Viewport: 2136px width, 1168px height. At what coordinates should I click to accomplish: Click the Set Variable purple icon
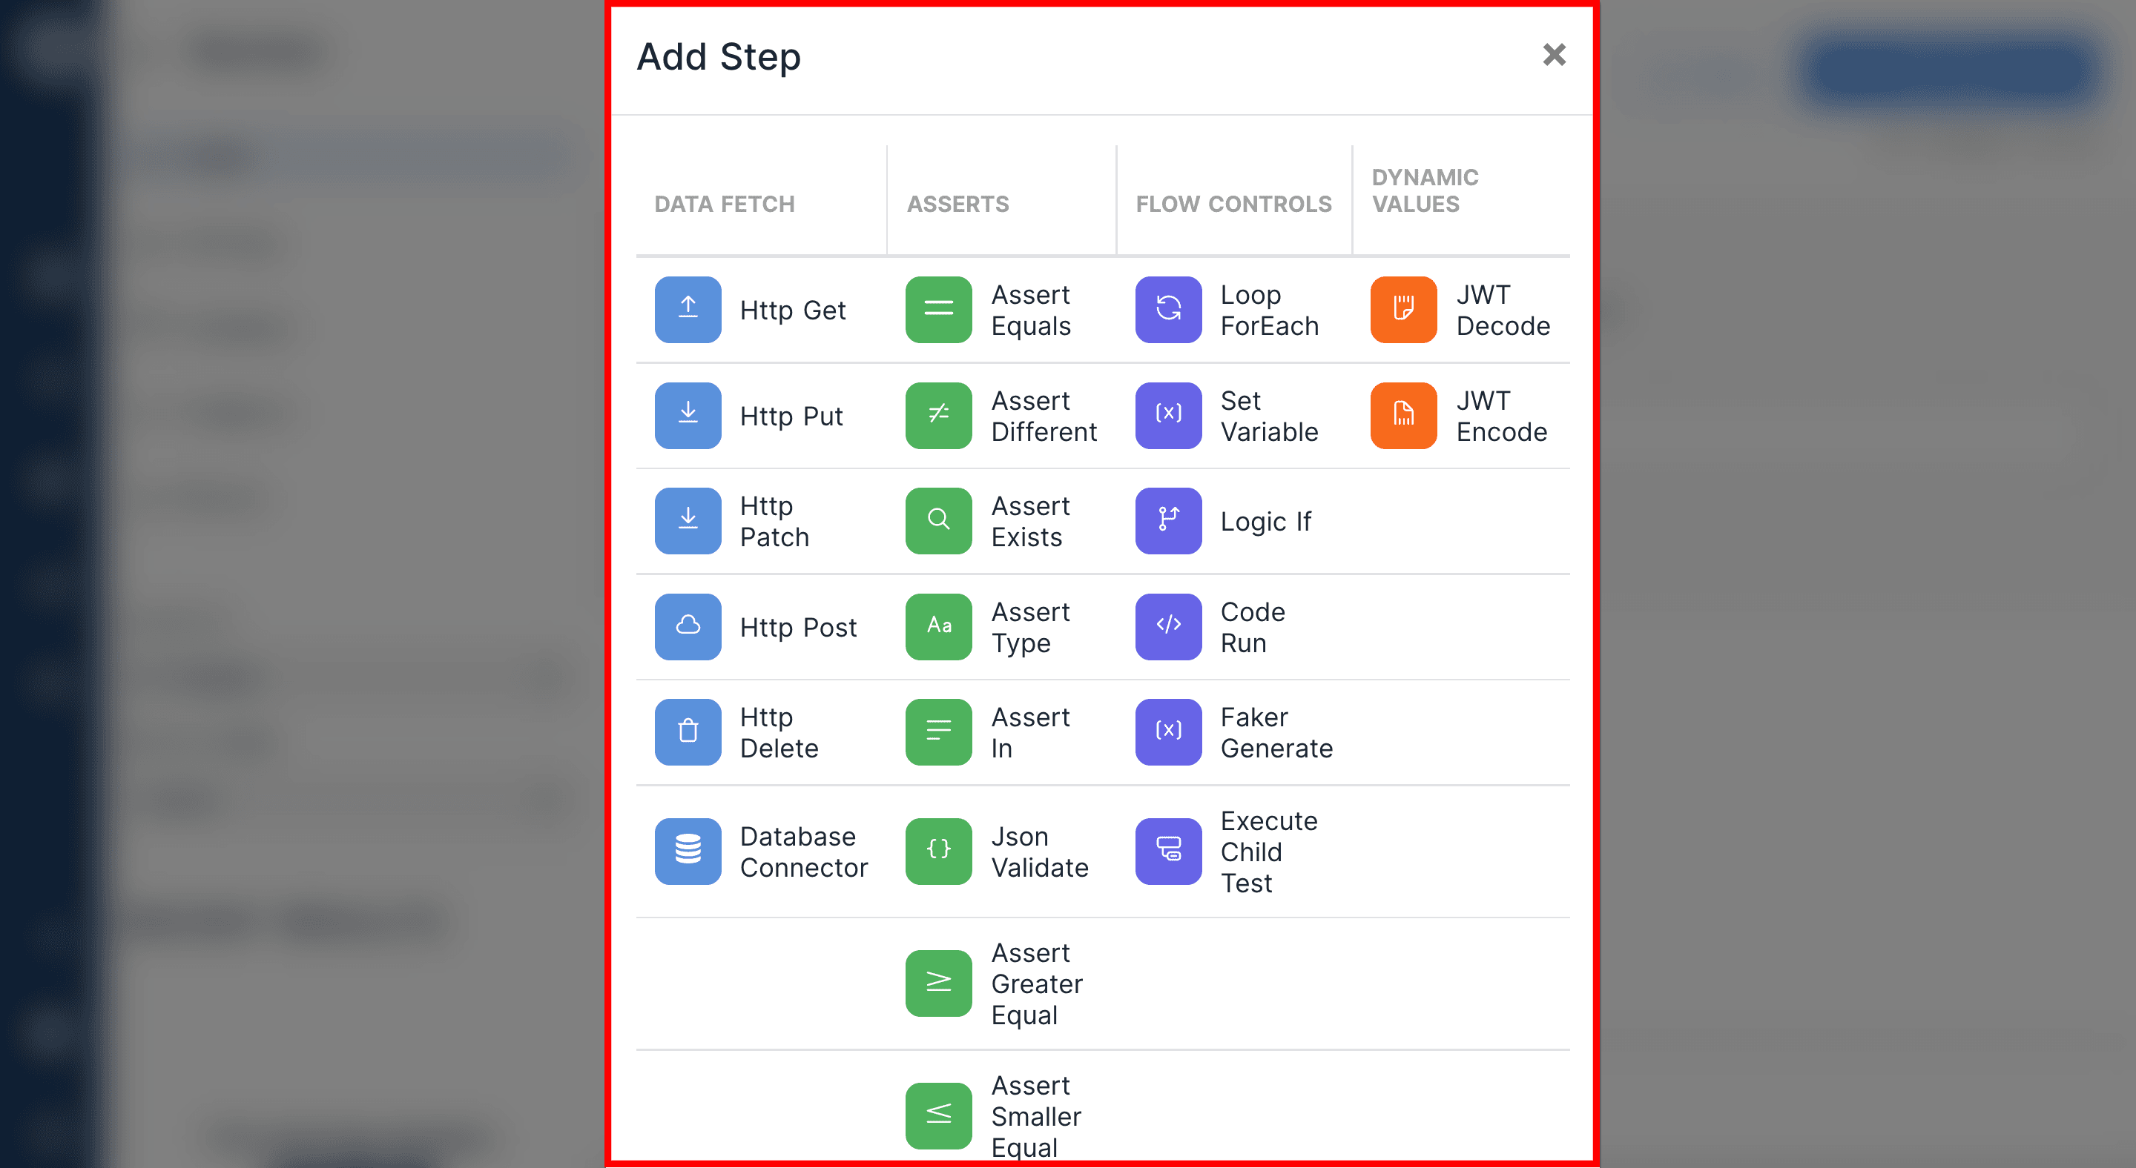click(x=1167, y=415)
